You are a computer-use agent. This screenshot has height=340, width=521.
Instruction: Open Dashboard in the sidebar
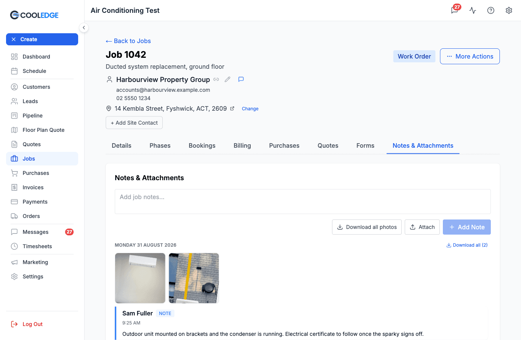coord(42,57)
